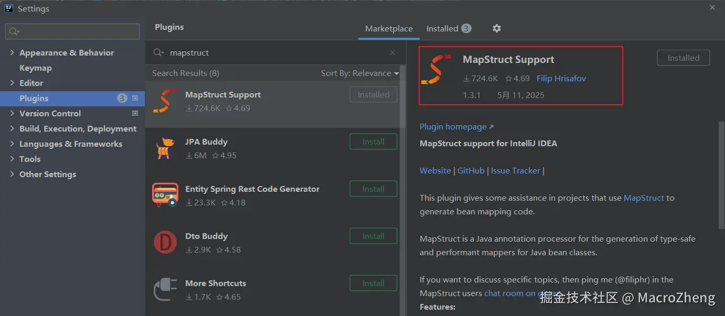Image resolution: width=725 pixels, height=316 pixels.
Task: Switch to the Installed tab
Action: pos(442,29)
